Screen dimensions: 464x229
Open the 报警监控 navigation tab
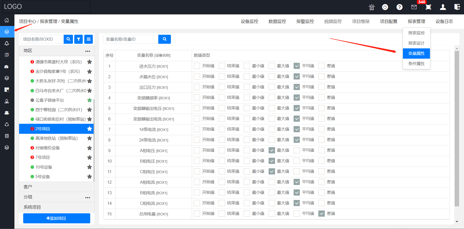[305, 21]
